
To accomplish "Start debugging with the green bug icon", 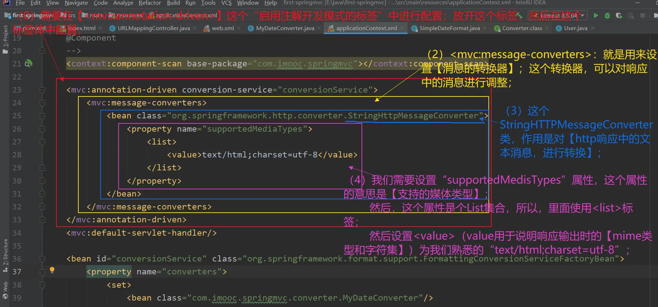I will click(607, 15).
